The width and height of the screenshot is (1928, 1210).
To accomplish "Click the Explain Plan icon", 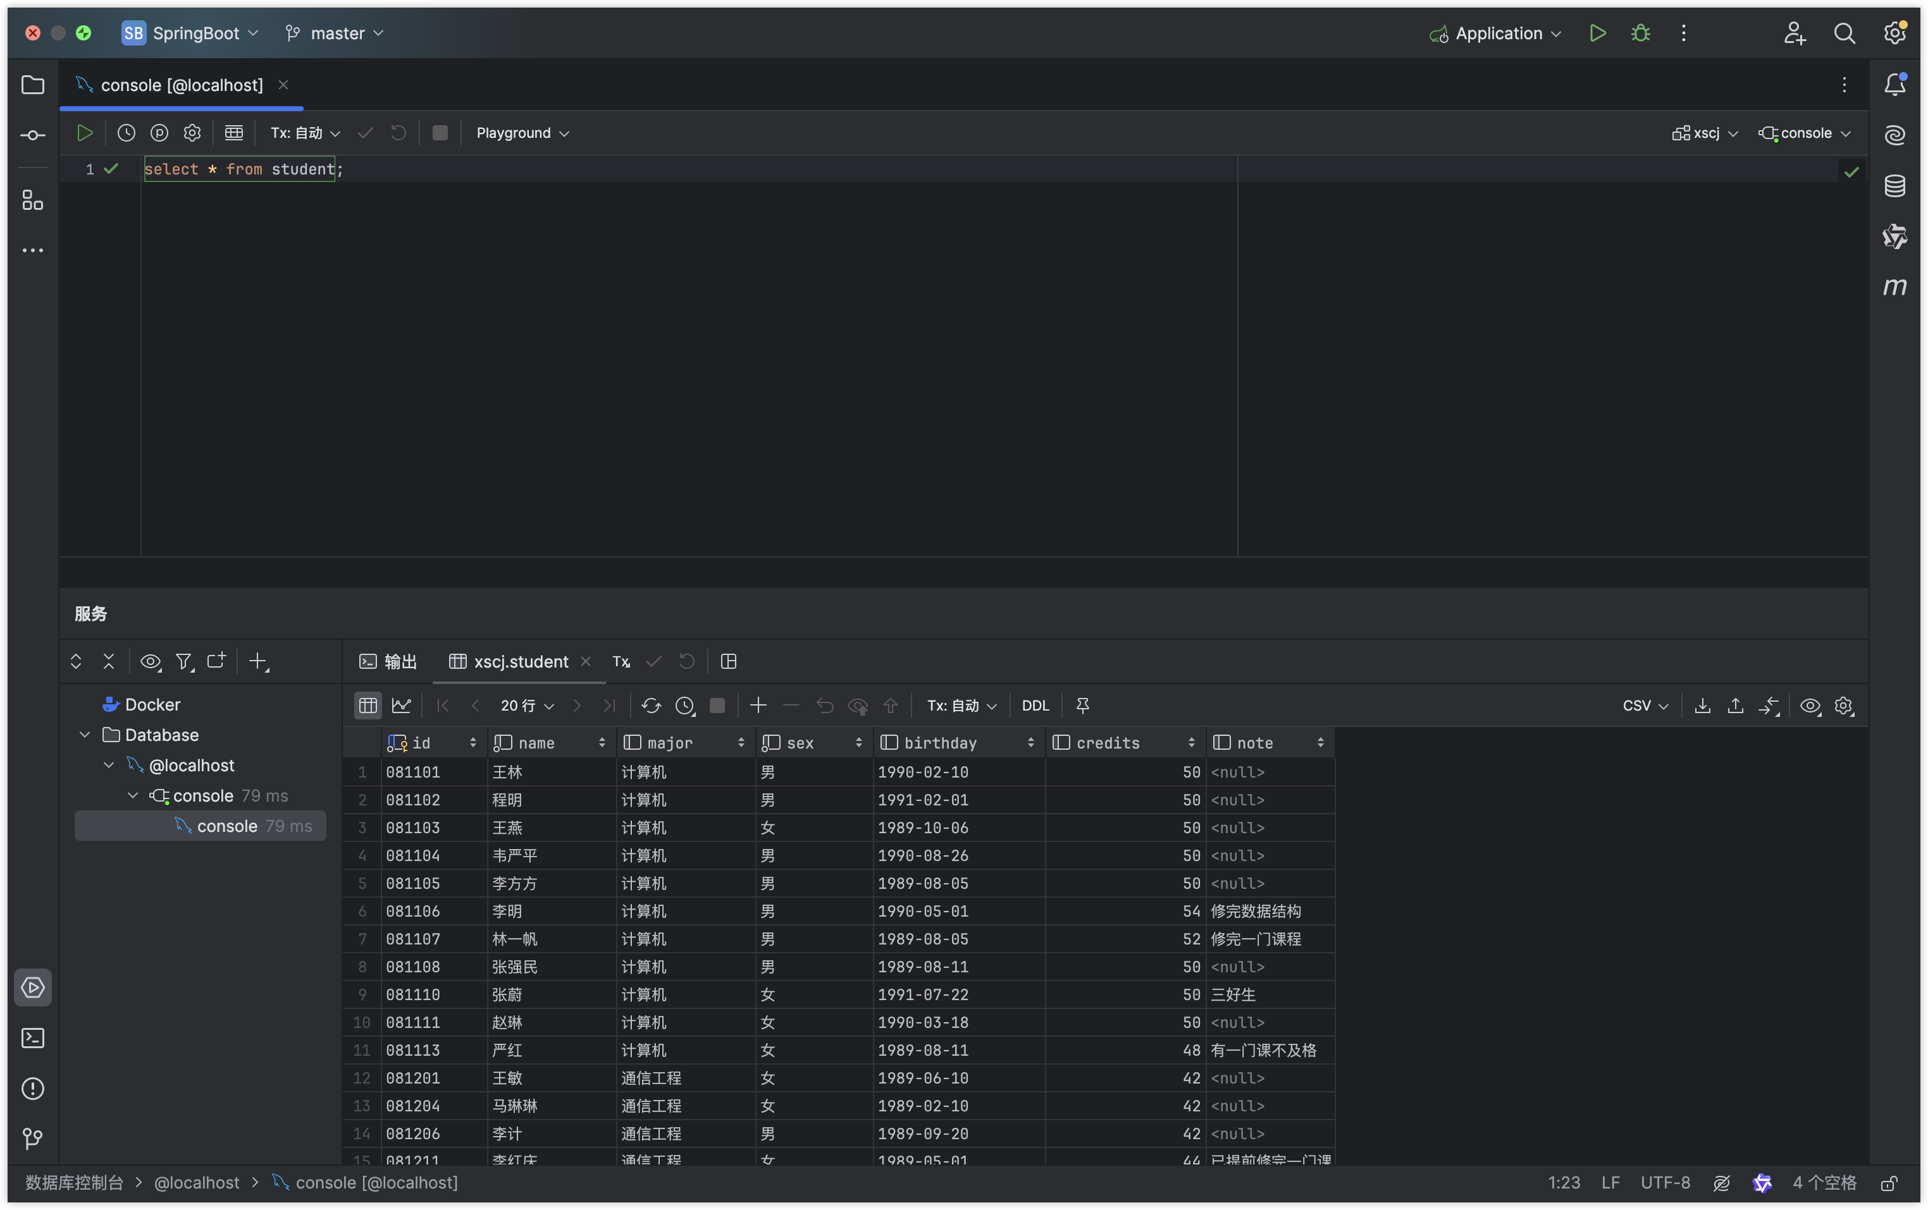I will point(159,133).
